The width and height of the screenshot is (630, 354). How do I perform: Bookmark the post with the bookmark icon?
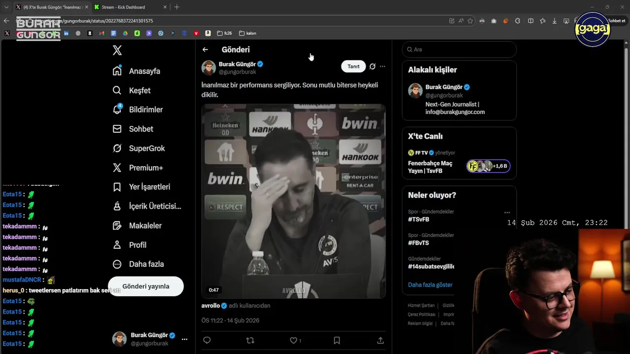pyautogui.click(x=337, y=340)
